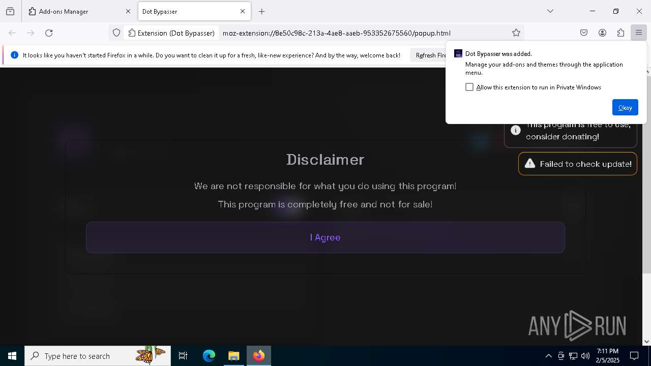
Task: Bookmark this page with star icon
Action: click(516, 33)
